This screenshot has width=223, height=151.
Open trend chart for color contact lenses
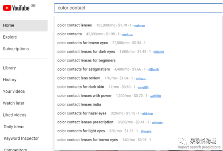click(140, 26)
